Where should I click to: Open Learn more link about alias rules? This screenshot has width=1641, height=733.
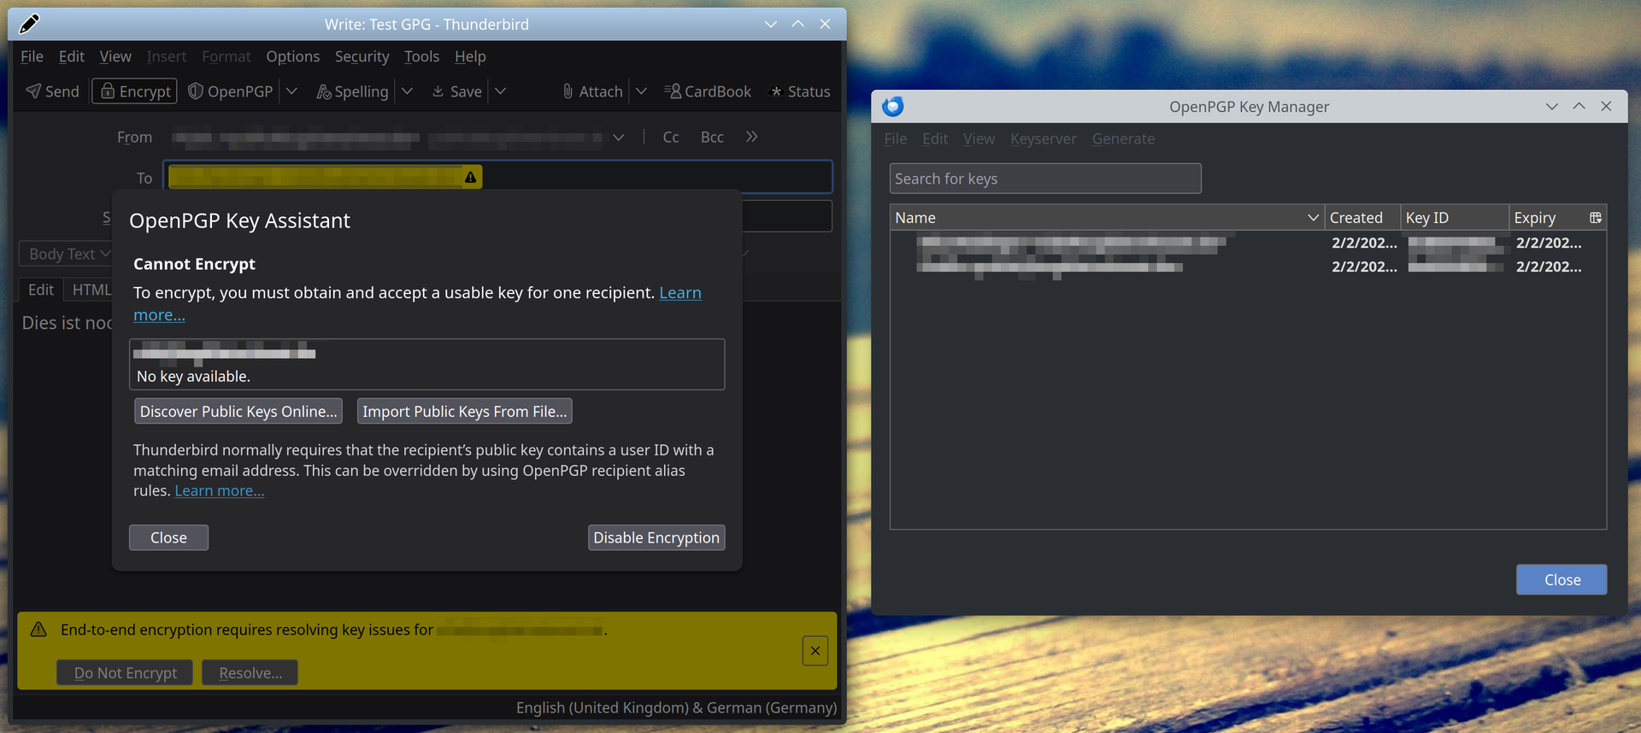pyautogui.click(x=220, y=491)
